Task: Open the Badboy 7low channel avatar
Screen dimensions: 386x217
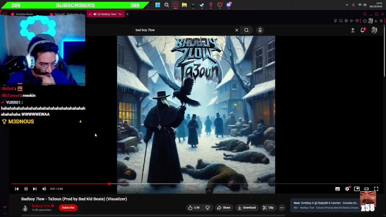Action: coord(25,208)
